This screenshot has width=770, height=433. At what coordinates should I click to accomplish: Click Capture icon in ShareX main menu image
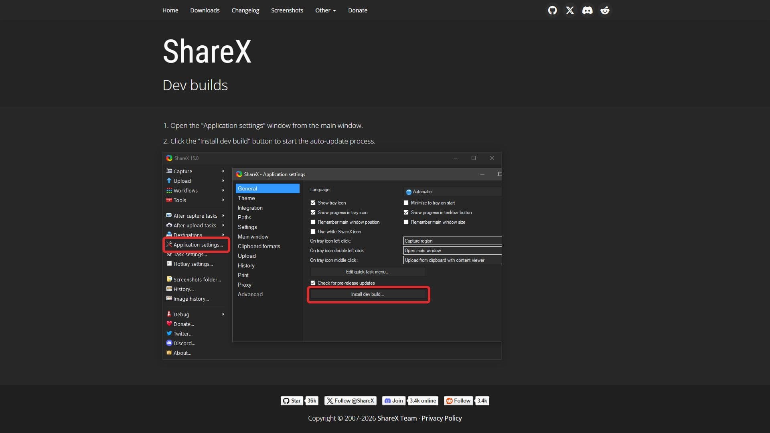pyautogui.click(x=169, y=171)
